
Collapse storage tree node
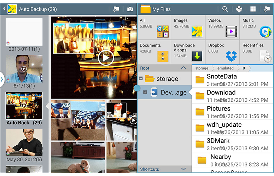(141, 78)
